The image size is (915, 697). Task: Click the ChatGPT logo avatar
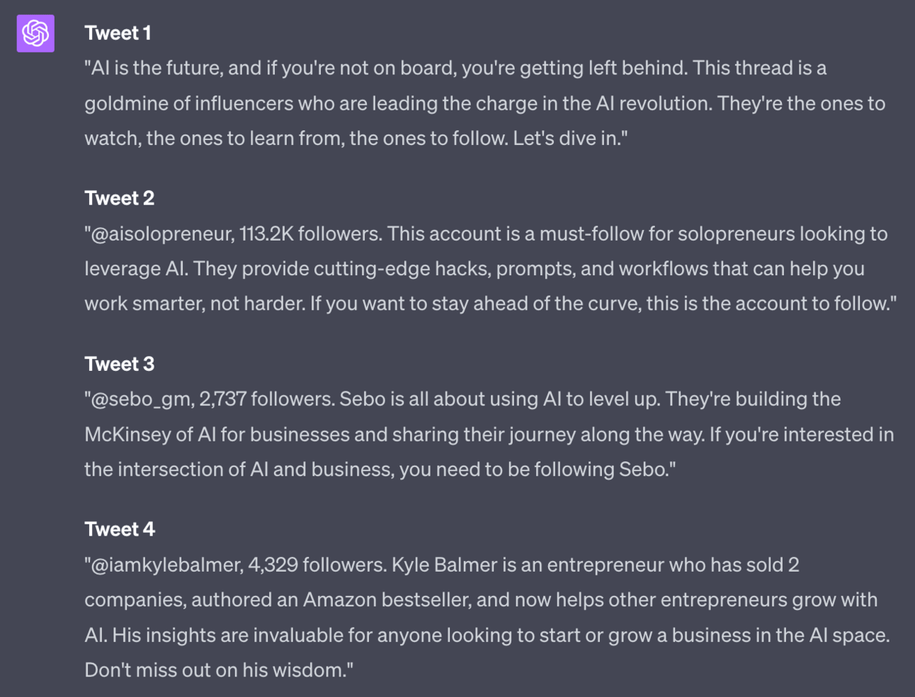pos(35,33)
